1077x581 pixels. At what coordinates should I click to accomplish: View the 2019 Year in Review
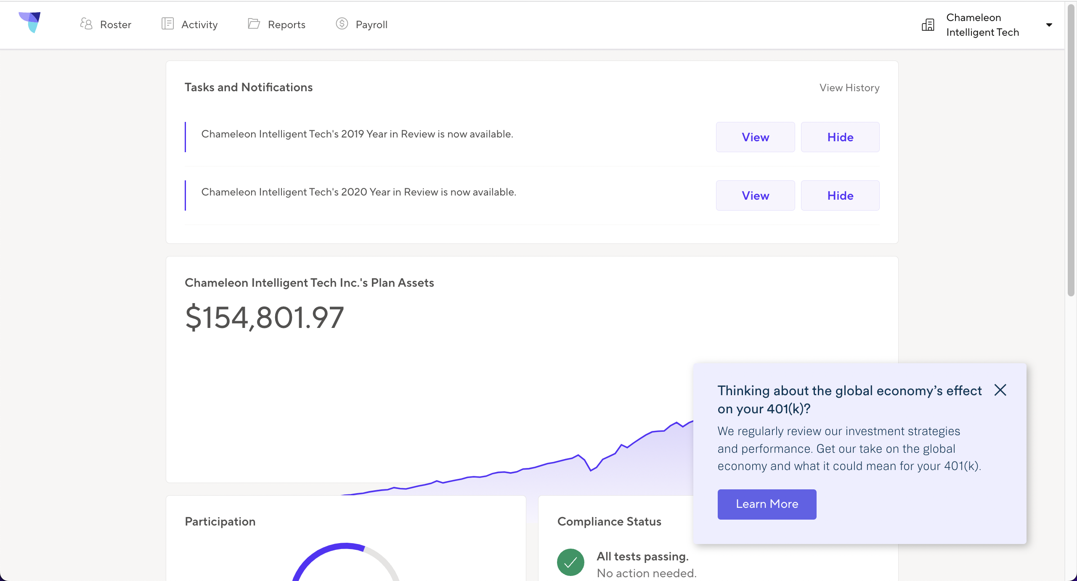click(x=756, y=137)
